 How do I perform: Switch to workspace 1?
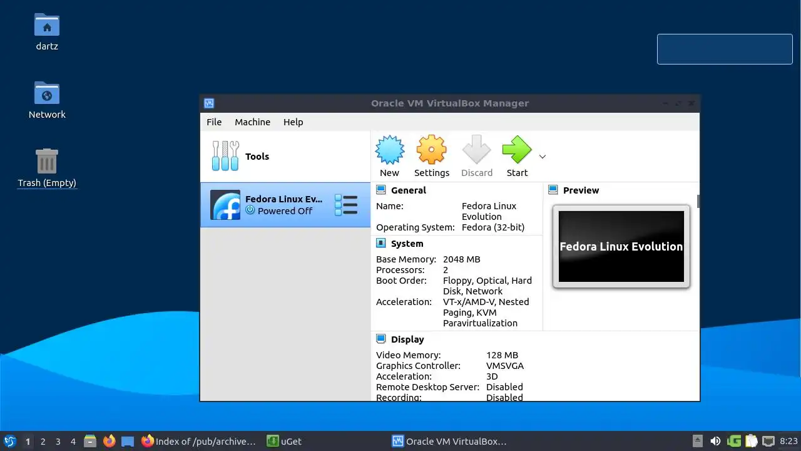point(28,442)
